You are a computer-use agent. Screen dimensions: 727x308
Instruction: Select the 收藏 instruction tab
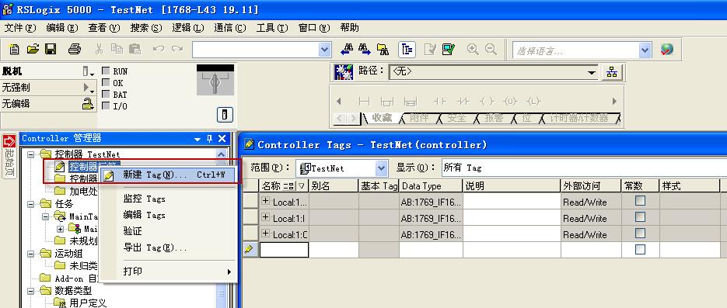pyautogui.click(x=382, y=119)
